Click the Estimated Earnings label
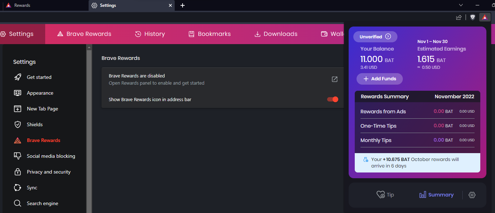Viewport: 495px width, 213px height. click(442, 49)
